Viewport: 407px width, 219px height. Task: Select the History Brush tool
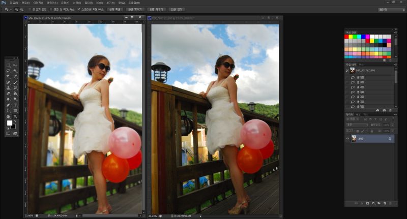coord(15,88)
